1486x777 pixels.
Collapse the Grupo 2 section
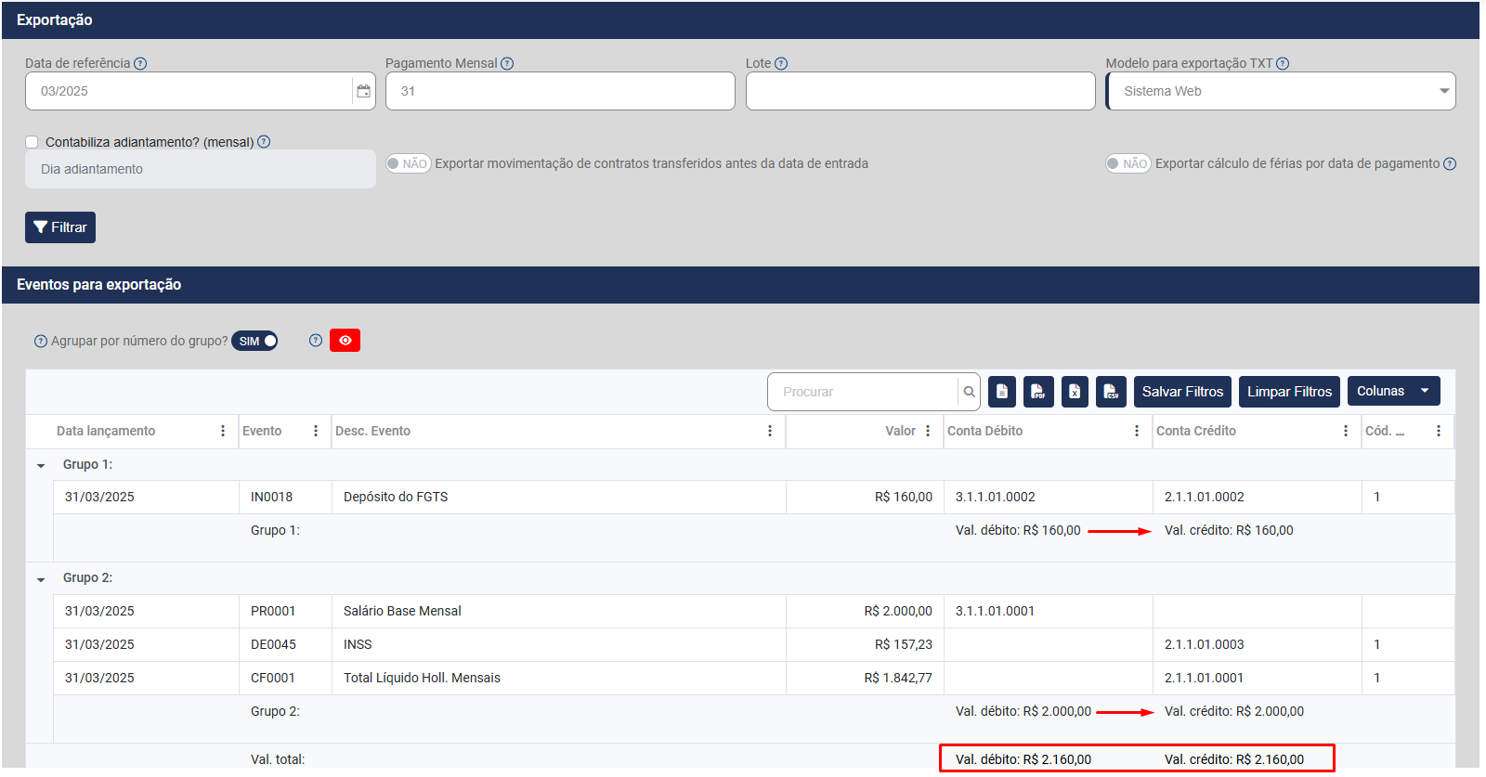tap(41, 578)
